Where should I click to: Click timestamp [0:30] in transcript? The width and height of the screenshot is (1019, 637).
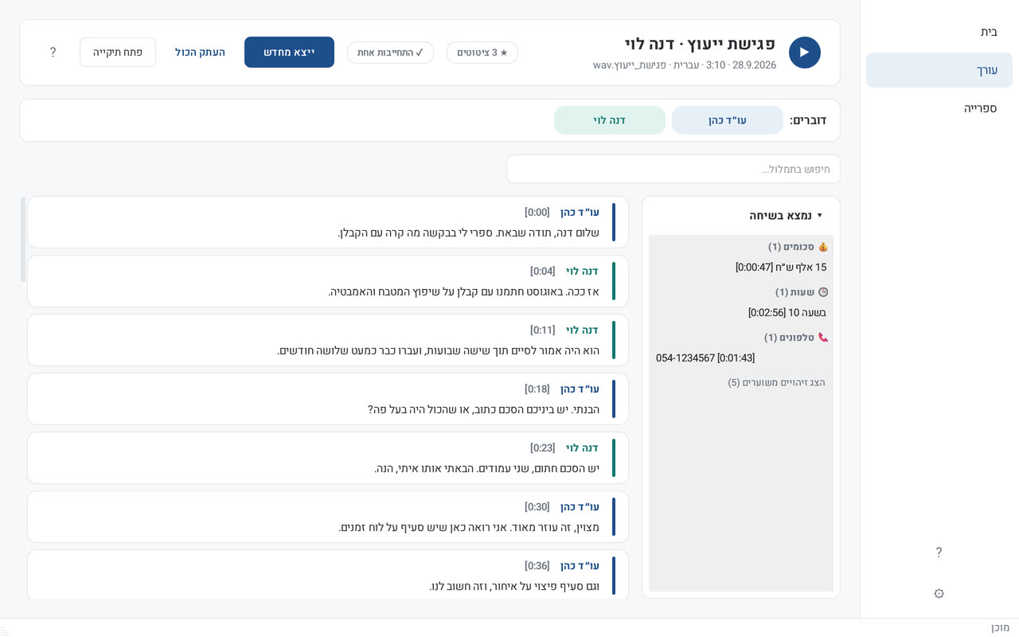[537, 507]
